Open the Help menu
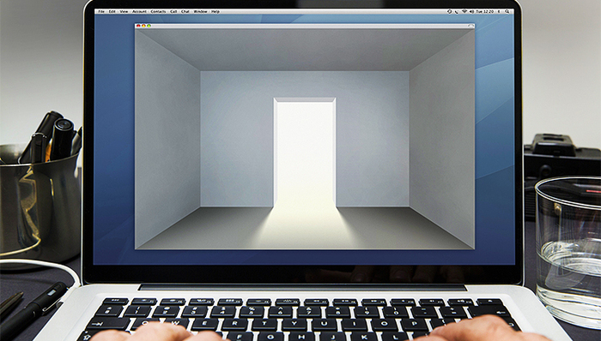601x341 pixels. coord(216,12)
